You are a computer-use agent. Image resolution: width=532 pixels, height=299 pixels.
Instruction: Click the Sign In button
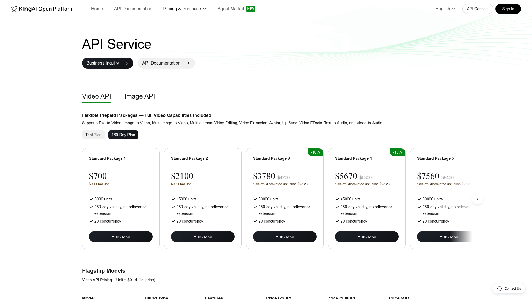point(508,9)
